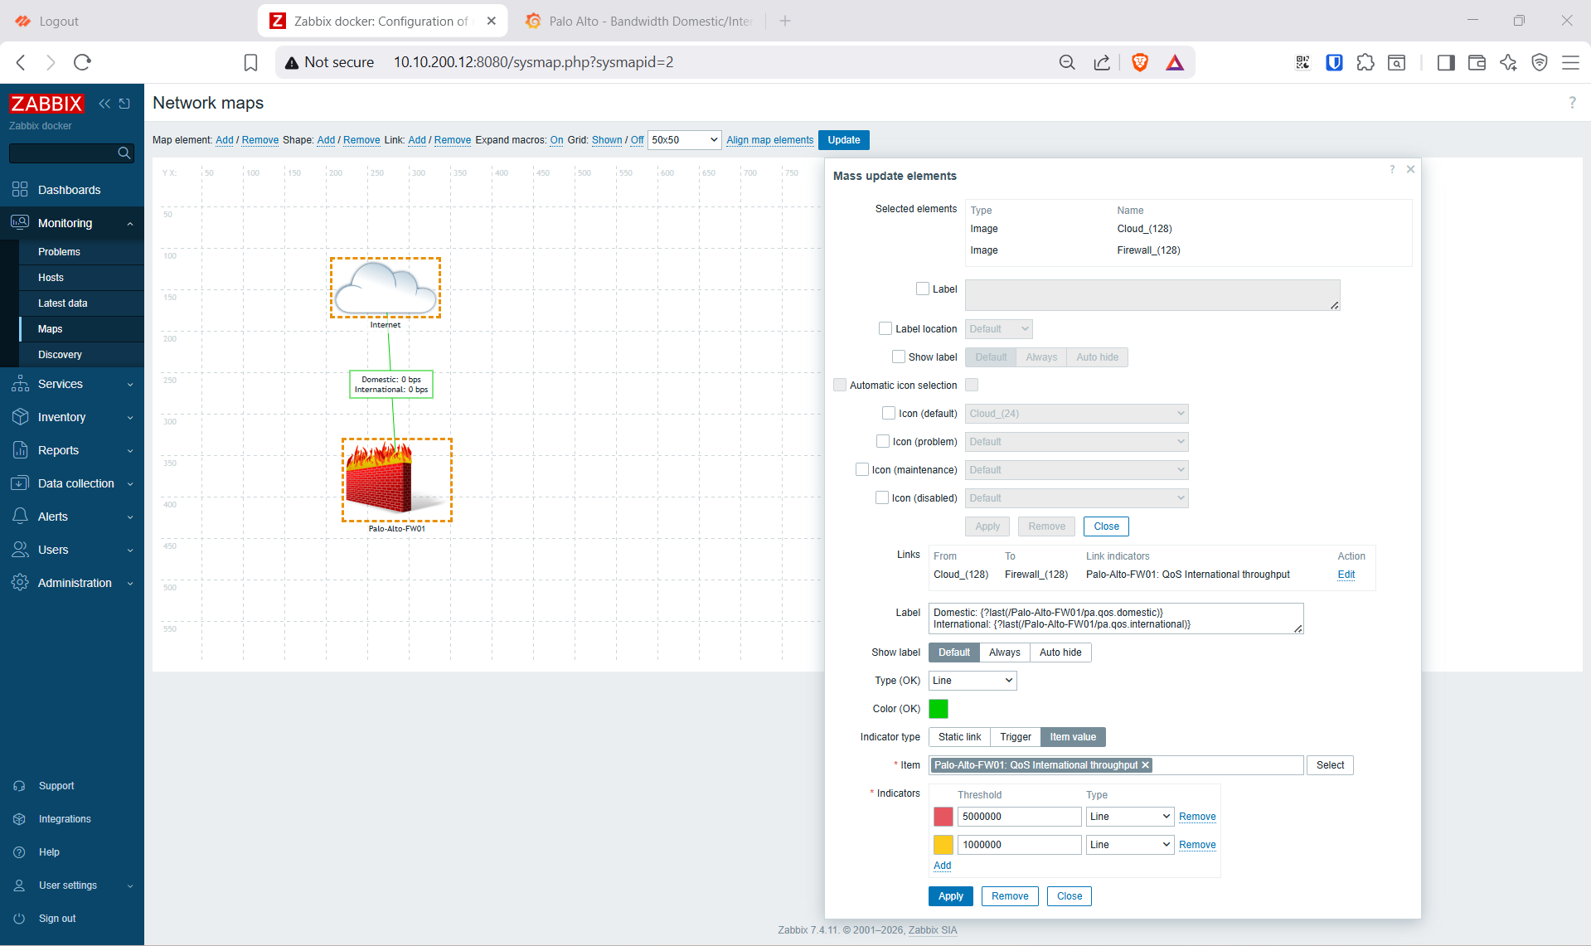
Task: Open the grid size 50x50 dropdown
Action: coord(685,140)
